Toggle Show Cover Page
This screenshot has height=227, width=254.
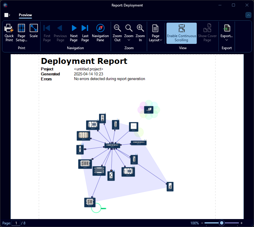207,32
